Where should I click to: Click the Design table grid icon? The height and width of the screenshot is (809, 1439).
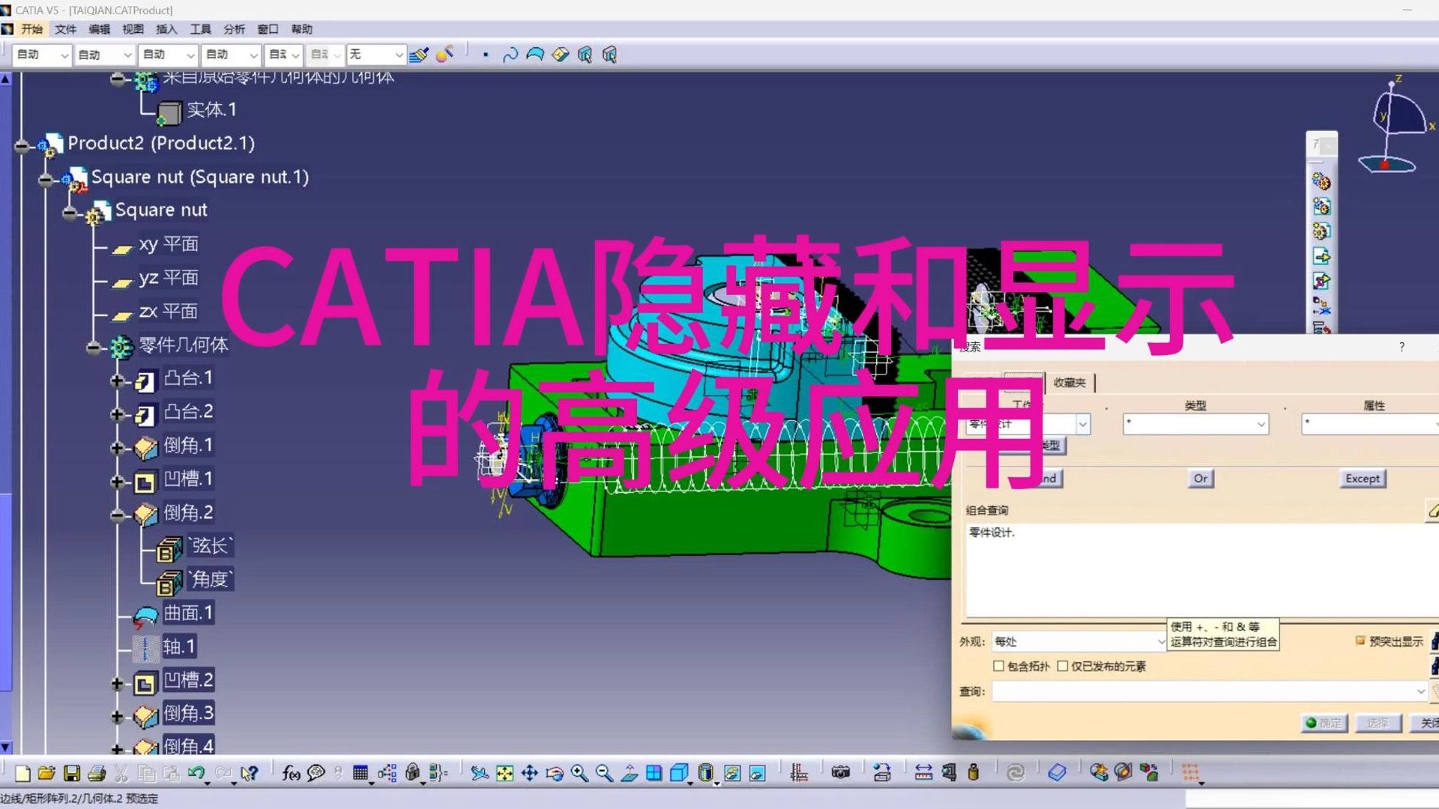(360, 773)
